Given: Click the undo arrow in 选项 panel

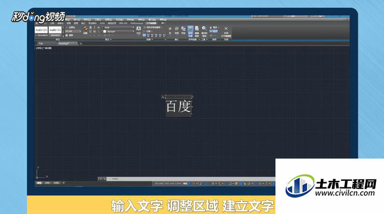Looking at the screenshot, I should pyautogui.click(x=211, y=36).
